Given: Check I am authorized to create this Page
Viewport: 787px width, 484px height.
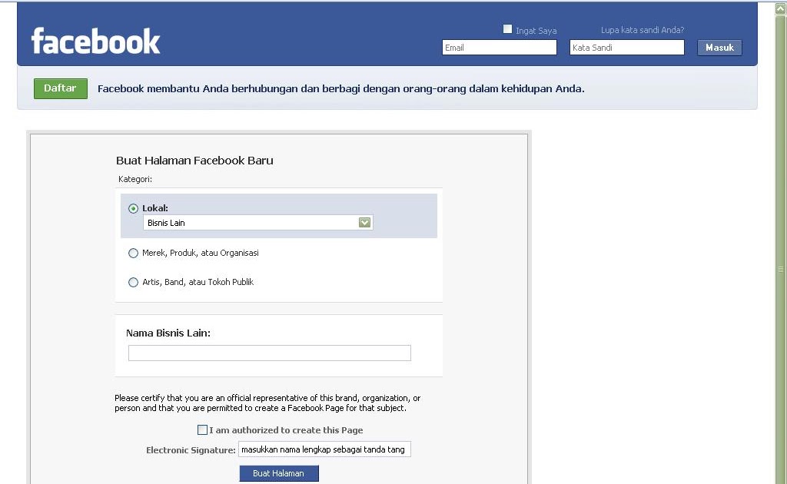Looking at the screenshot, I should click(202, 429).
